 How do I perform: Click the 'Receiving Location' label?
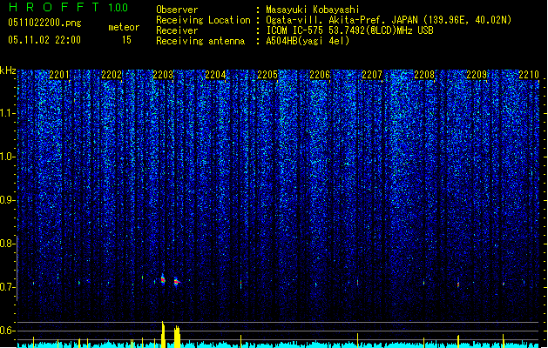pyautogui.click(x=203, y=20)
